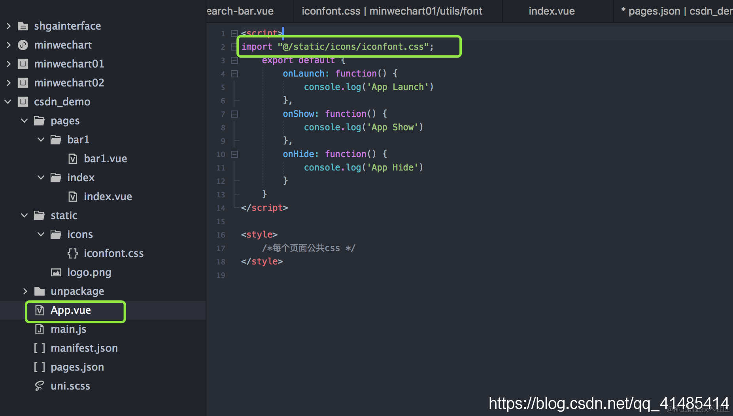The height and width of the screenshot is (416, 733).
Task: Click the minwechart01 project icon
Action: [x=23, y=64]
